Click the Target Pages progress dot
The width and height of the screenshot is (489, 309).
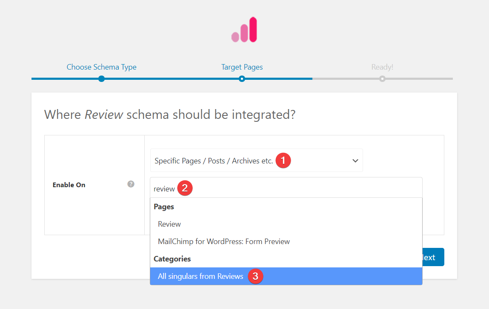242,79
